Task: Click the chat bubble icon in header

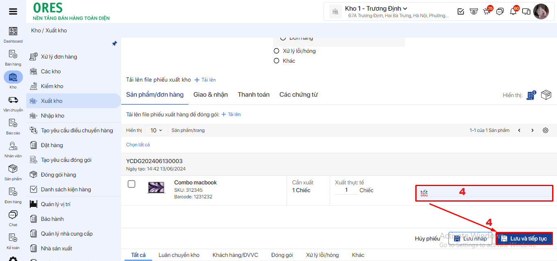Action: point(500,11)
